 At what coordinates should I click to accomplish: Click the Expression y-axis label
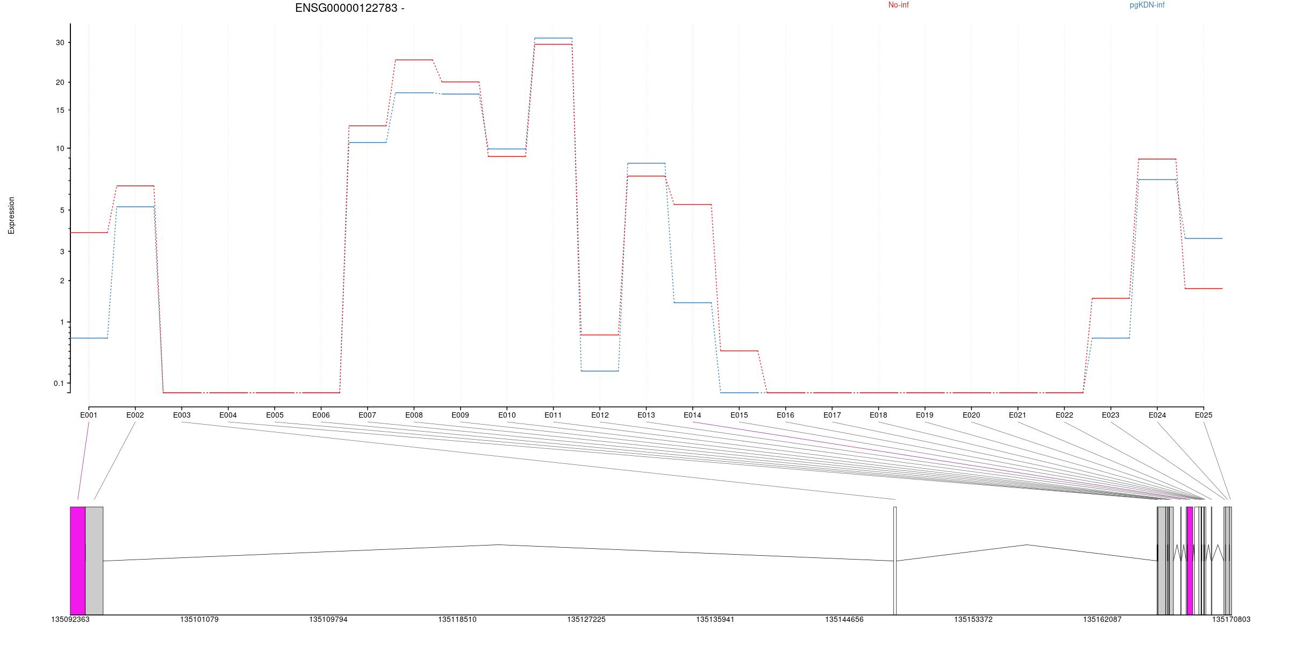pos(11,216)
